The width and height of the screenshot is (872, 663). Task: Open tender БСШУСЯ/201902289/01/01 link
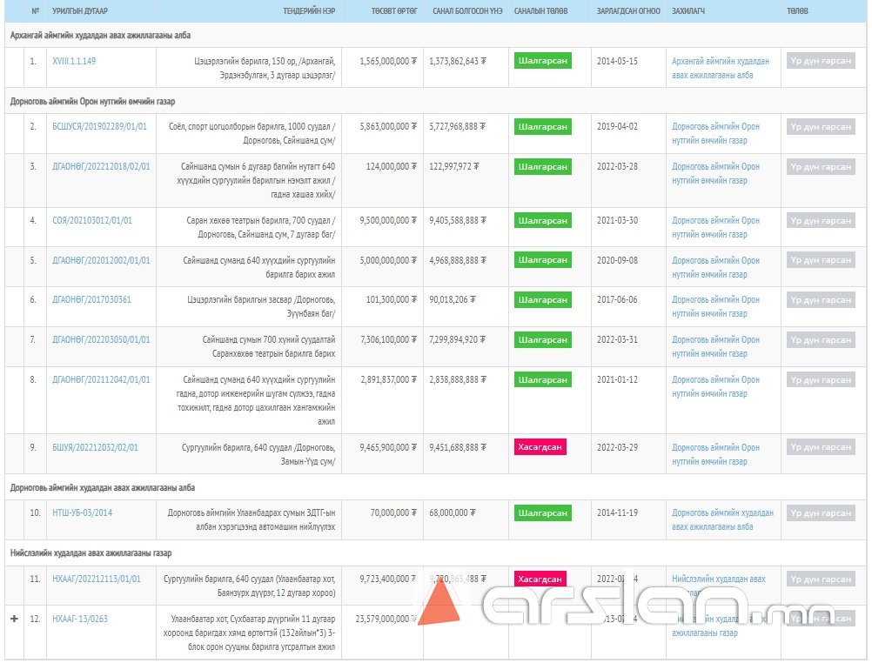100,127
